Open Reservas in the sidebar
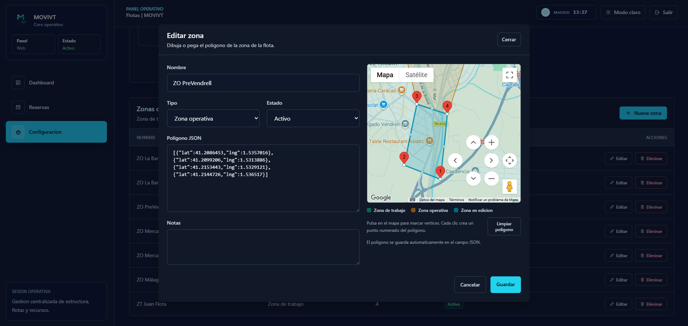 click(56, 107)
